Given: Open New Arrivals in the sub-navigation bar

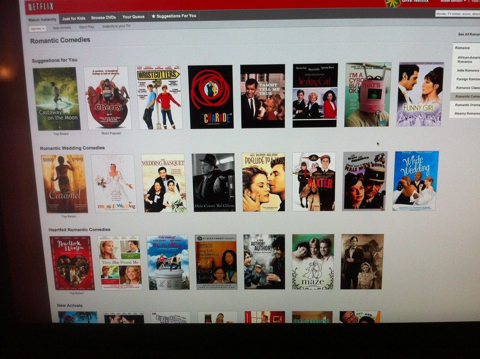Looking at the screenshot, I should [x=61, y=28].
